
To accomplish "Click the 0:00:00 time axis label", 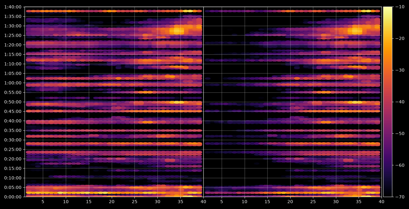I will coord(13,197).
